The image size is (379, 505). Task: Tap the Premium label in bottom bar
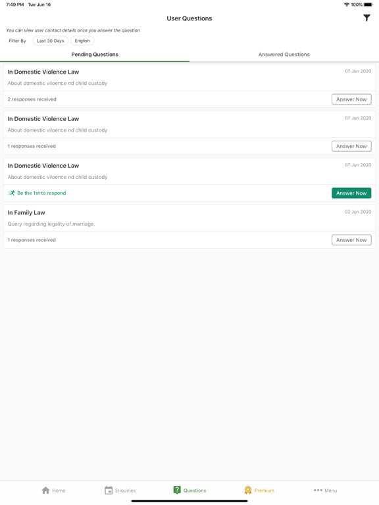pos(265,491)
